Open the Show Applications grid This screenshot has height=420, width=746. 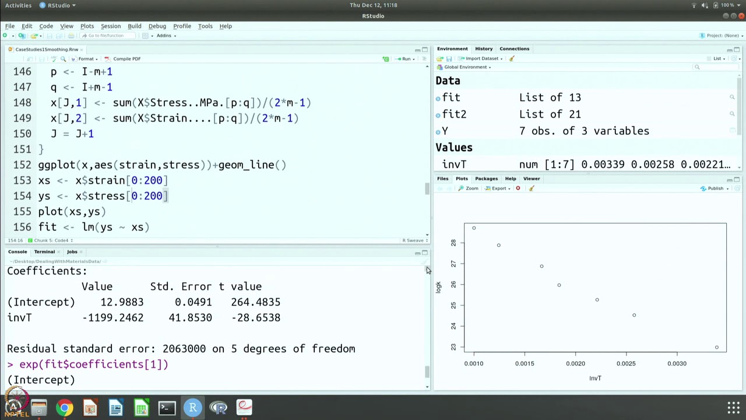[733, 407]
